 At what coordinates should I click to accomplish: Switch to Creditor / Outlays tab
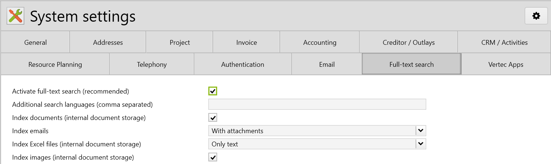(408, 42)
